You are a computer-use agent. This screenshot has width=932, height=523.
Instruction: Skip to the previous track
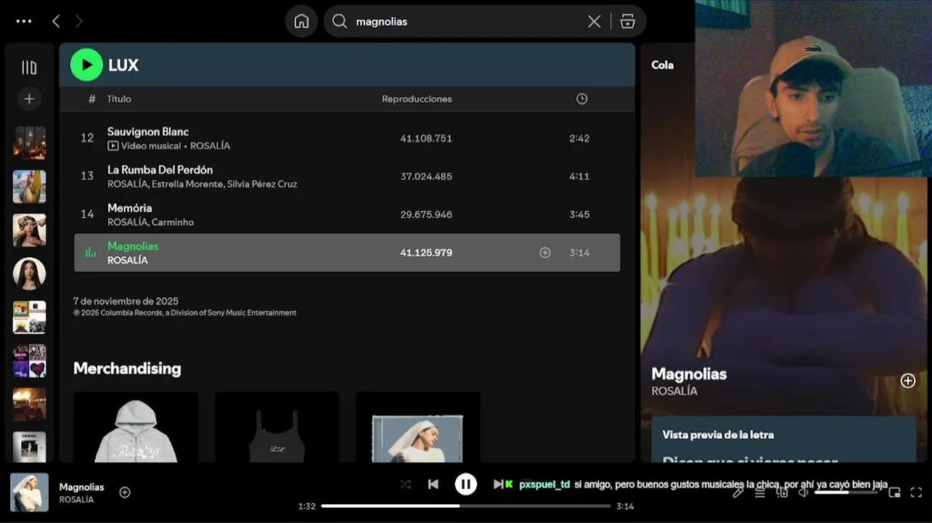pos(433,484)
